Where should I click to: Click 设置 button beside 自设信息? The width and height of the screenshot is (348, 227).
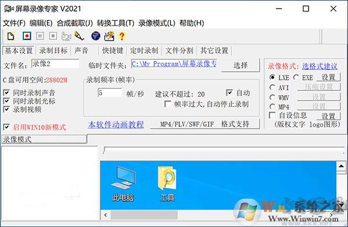click(328, 116)
